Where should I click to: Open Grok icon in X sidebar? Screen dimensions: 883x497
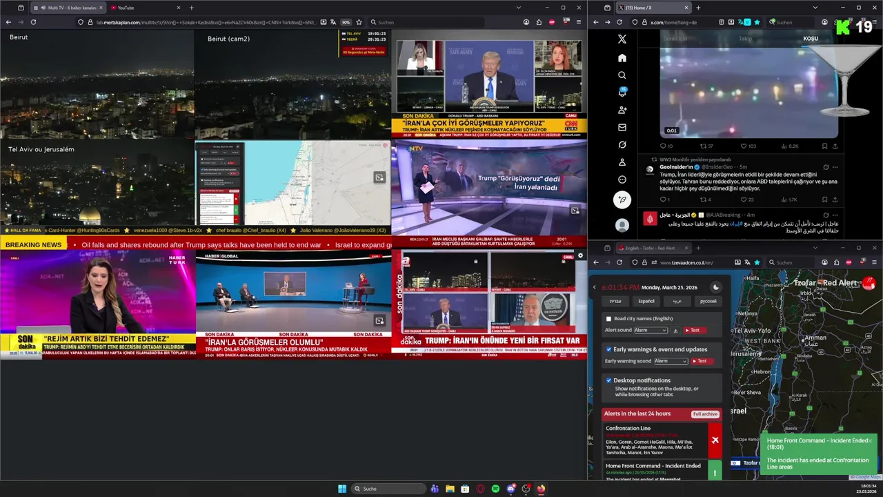pyautogui.click(x=622, y=145)
